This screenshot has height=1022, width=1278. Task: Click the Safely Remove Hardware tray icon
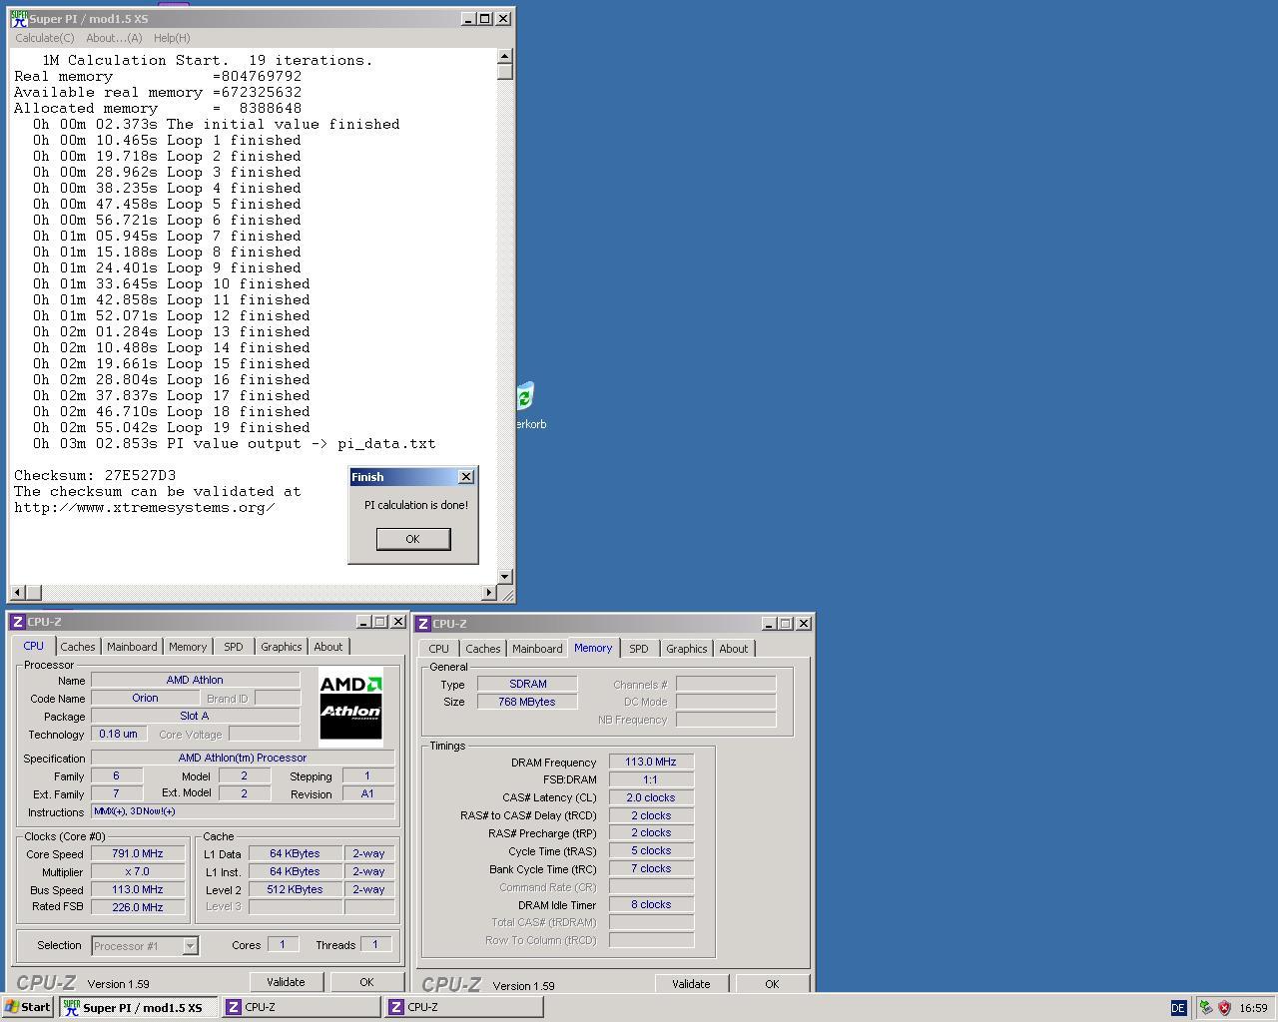pos(1205,1008)
